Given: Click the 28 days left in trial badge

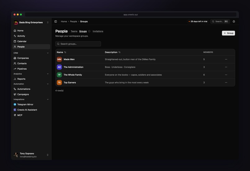Looking at the screenshot, I should (198, 21).
